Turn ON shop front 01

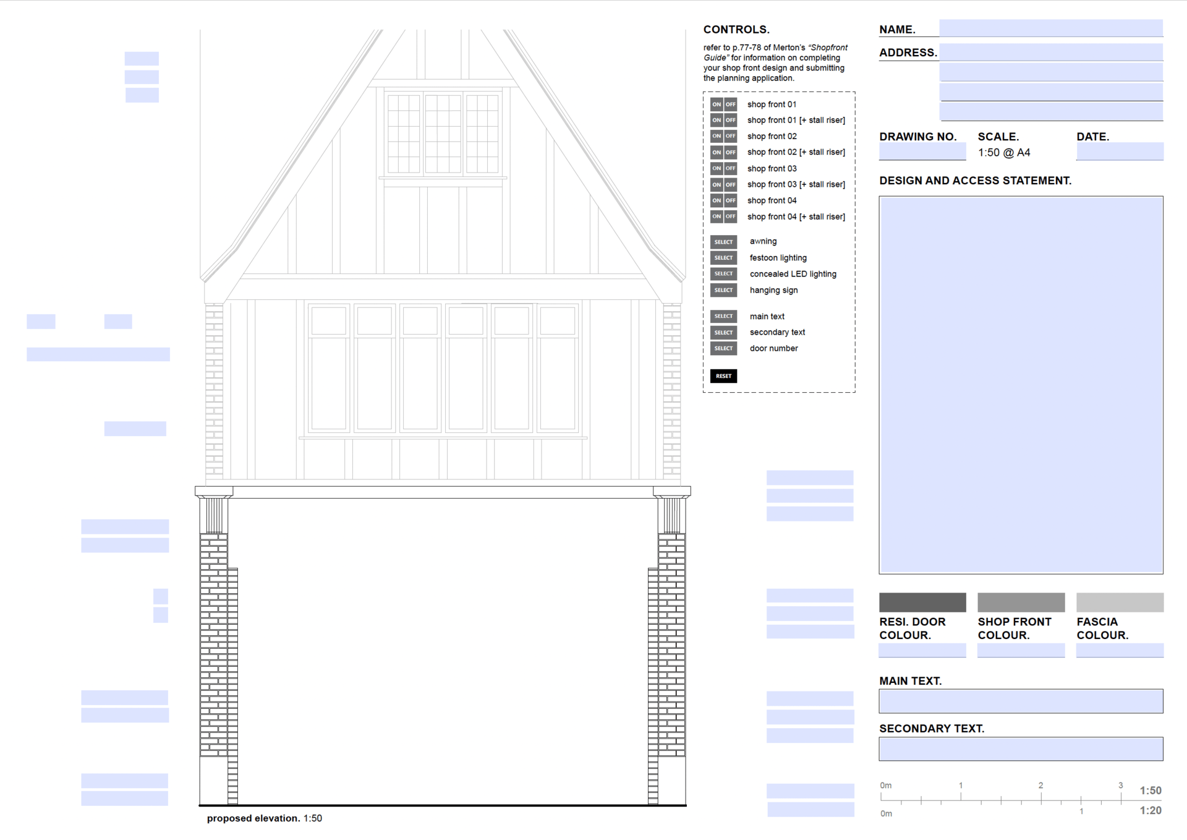pyautogui.click(x=716, y=104)
